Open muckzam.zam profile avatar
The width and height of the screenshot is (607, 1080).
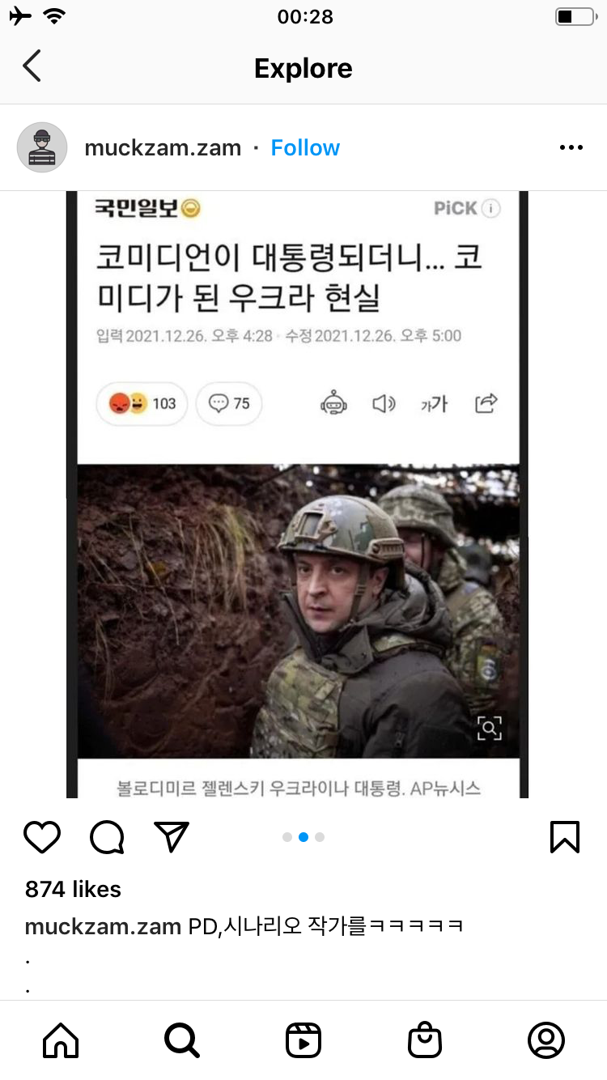pos(42,147)
